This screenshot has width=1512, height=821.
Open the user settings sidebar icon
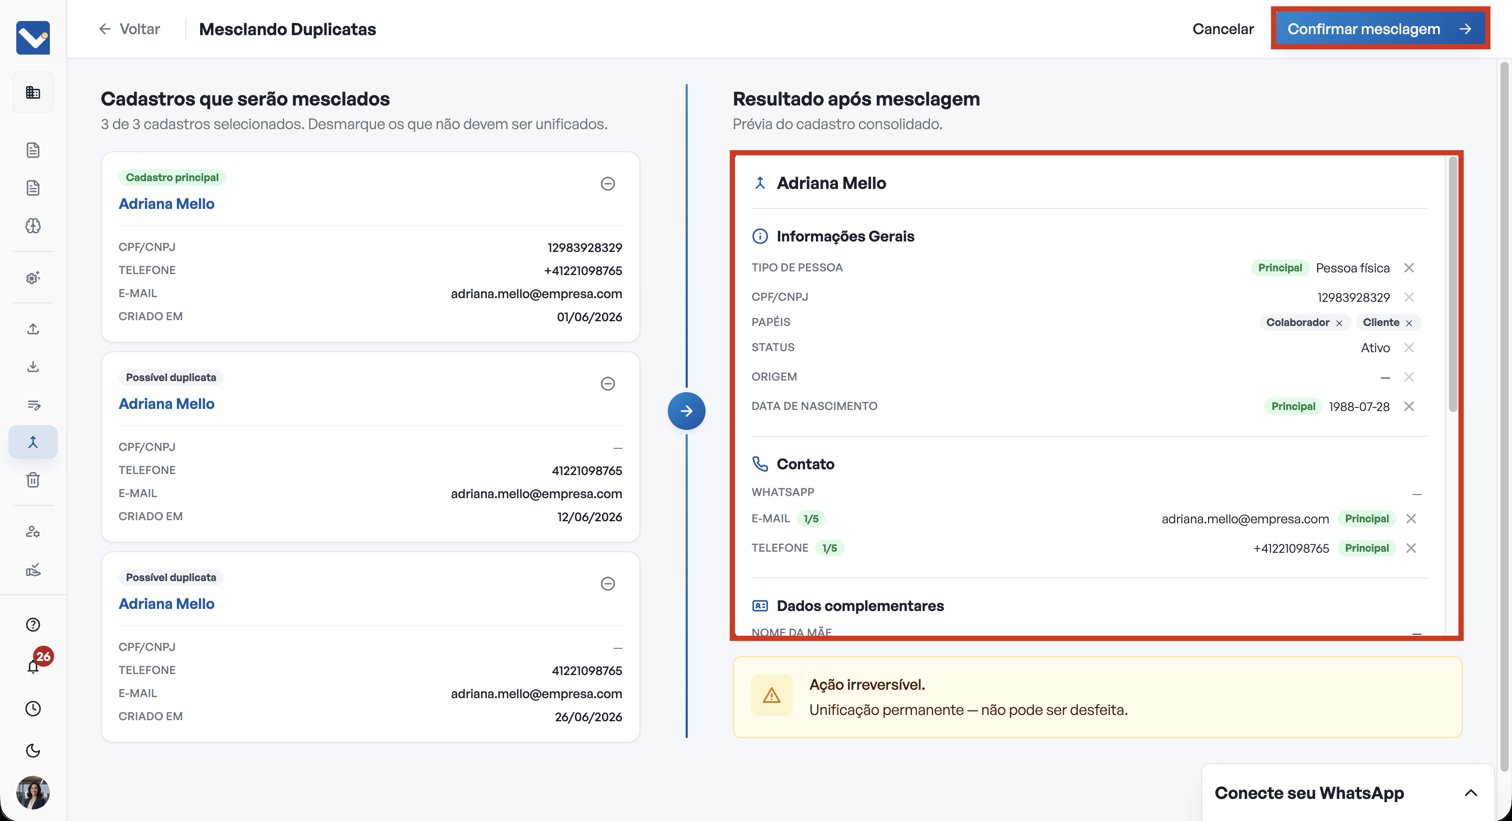pyautogui.click(x=33, y=532)
